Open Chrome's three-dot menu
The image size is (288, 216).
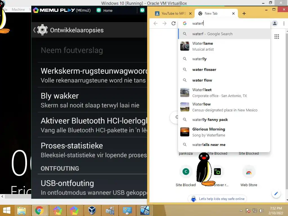click(x=284, y=23)
